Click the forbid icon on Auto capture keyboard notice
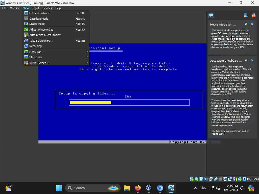The width and height of the screenshot is (259, 194). [x=246, y=60]
